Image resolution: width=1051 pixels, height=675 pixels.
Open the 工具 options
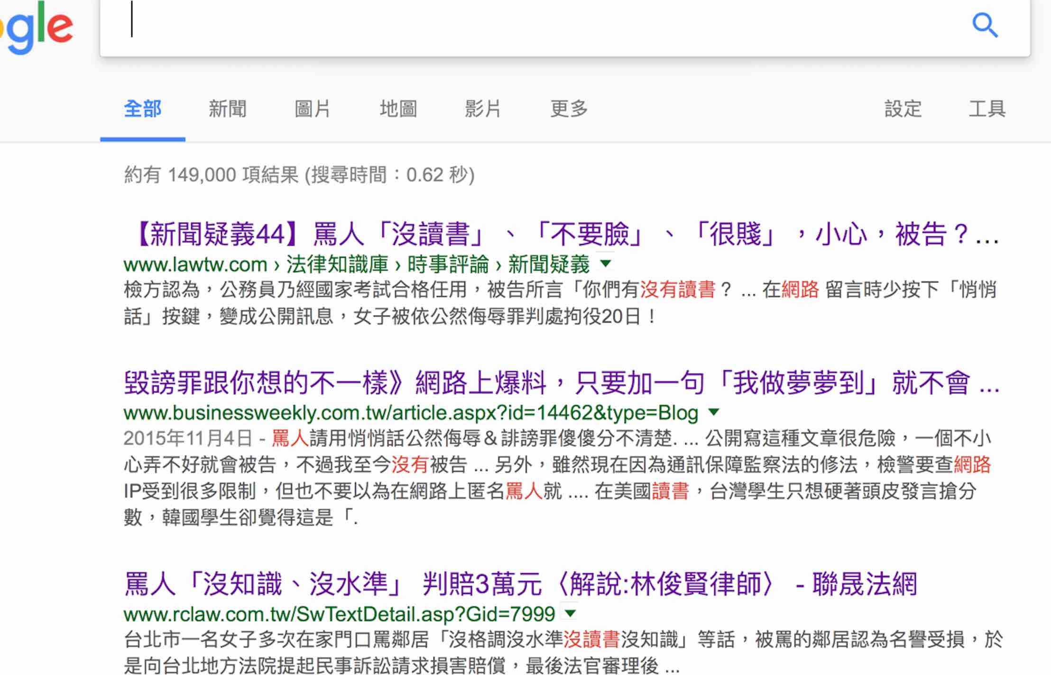(987, 109)
